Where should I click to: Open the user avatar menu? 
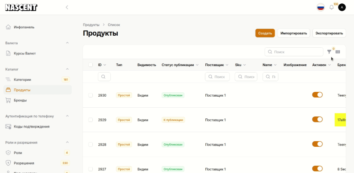point(342,7)
